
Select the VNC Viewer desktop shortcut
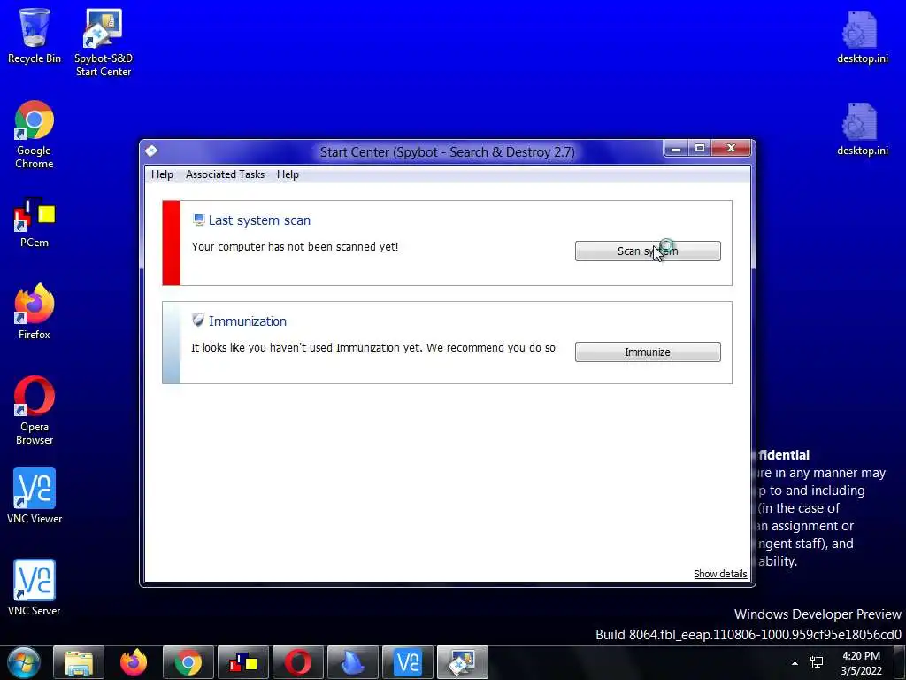pos(35,496)
